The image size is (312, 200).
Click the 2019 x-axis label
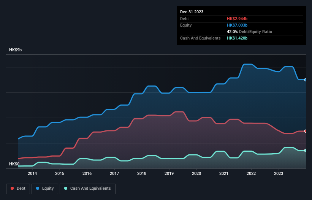pos(169,173)
